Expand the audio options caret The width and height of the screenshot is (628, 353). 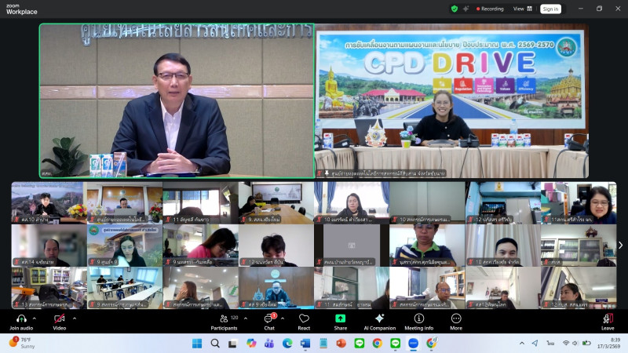[x=36, y=318]
